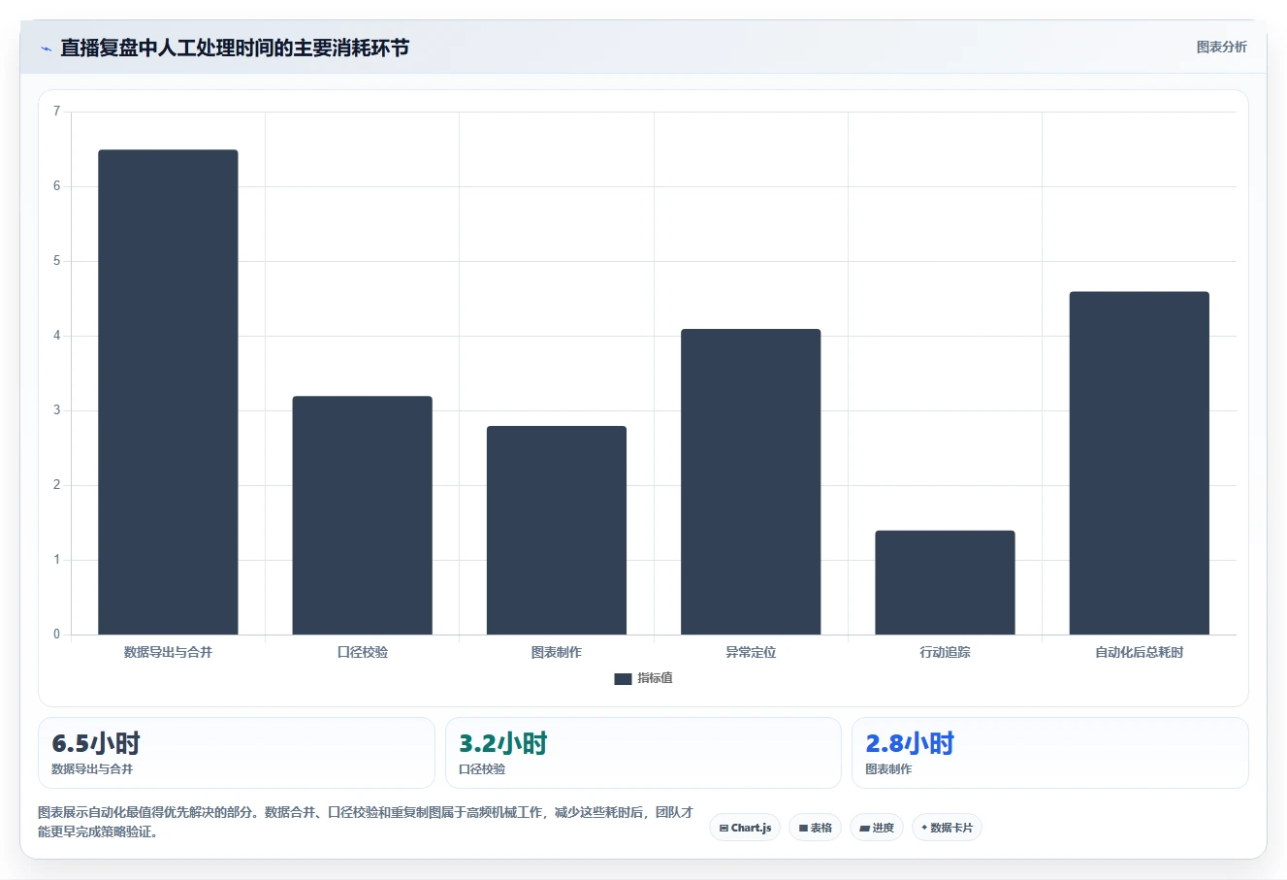Click the 口径校验 bar in the chart
Viewport: 1287px width, 880px height.
click(362, 515)
